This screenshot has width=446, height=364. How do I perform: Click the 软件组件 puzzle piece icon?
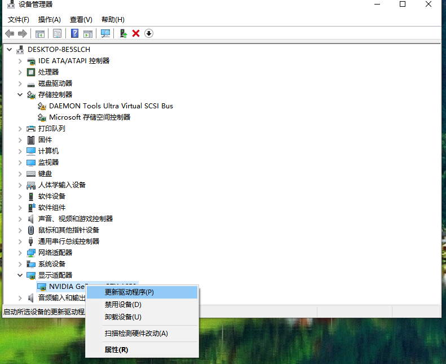[31, 208]
